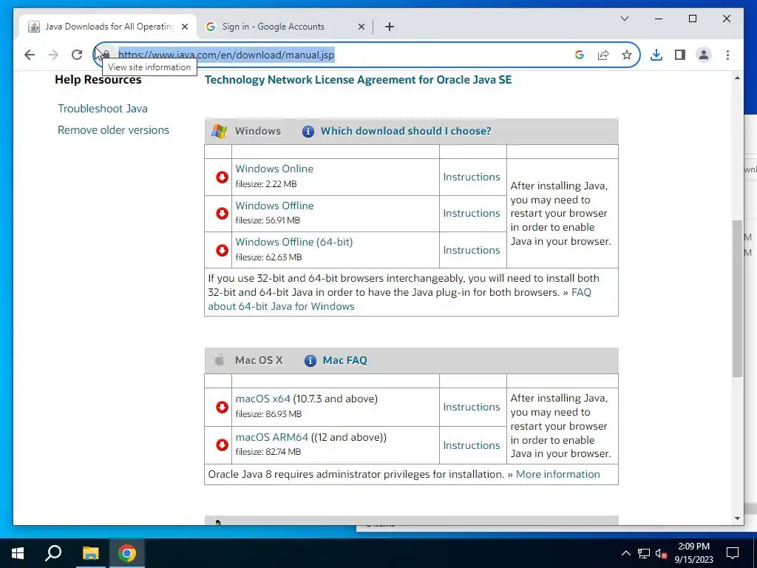This screenshot has width=757, height=568.
Task: Click macOS ARM64 download link
Action: 271,437
